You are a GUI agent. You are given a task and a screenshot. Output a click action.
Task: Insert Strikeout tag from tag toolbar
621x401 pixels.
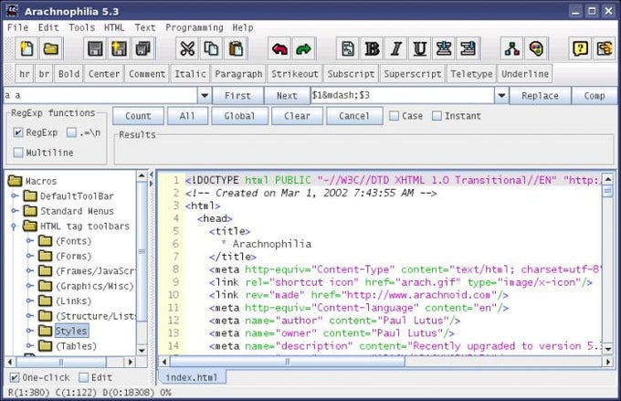[x=295, y=74]
